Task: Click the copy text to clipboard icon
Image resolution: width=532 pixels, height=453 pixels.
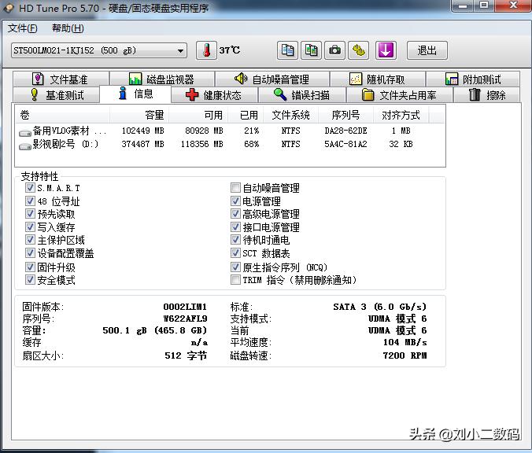Action: 287,50
